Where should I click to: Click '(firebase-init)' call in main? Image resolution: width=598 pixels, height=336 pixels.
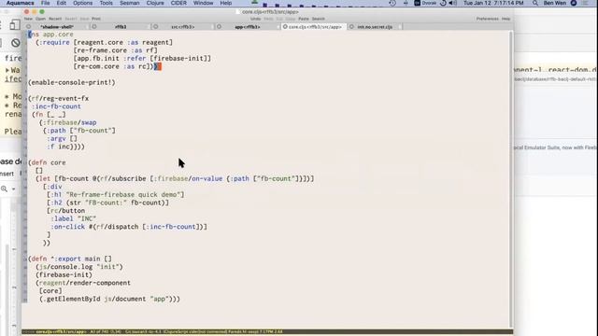coord(64,274)
